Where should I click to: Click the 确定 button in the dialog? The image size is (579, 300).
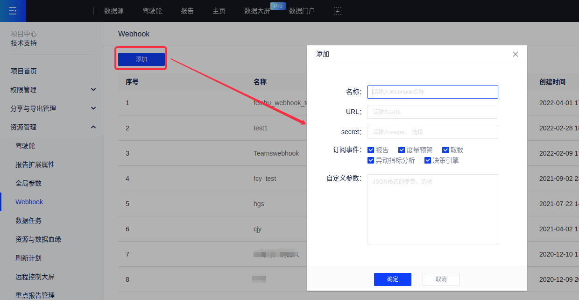coord(392,279)
